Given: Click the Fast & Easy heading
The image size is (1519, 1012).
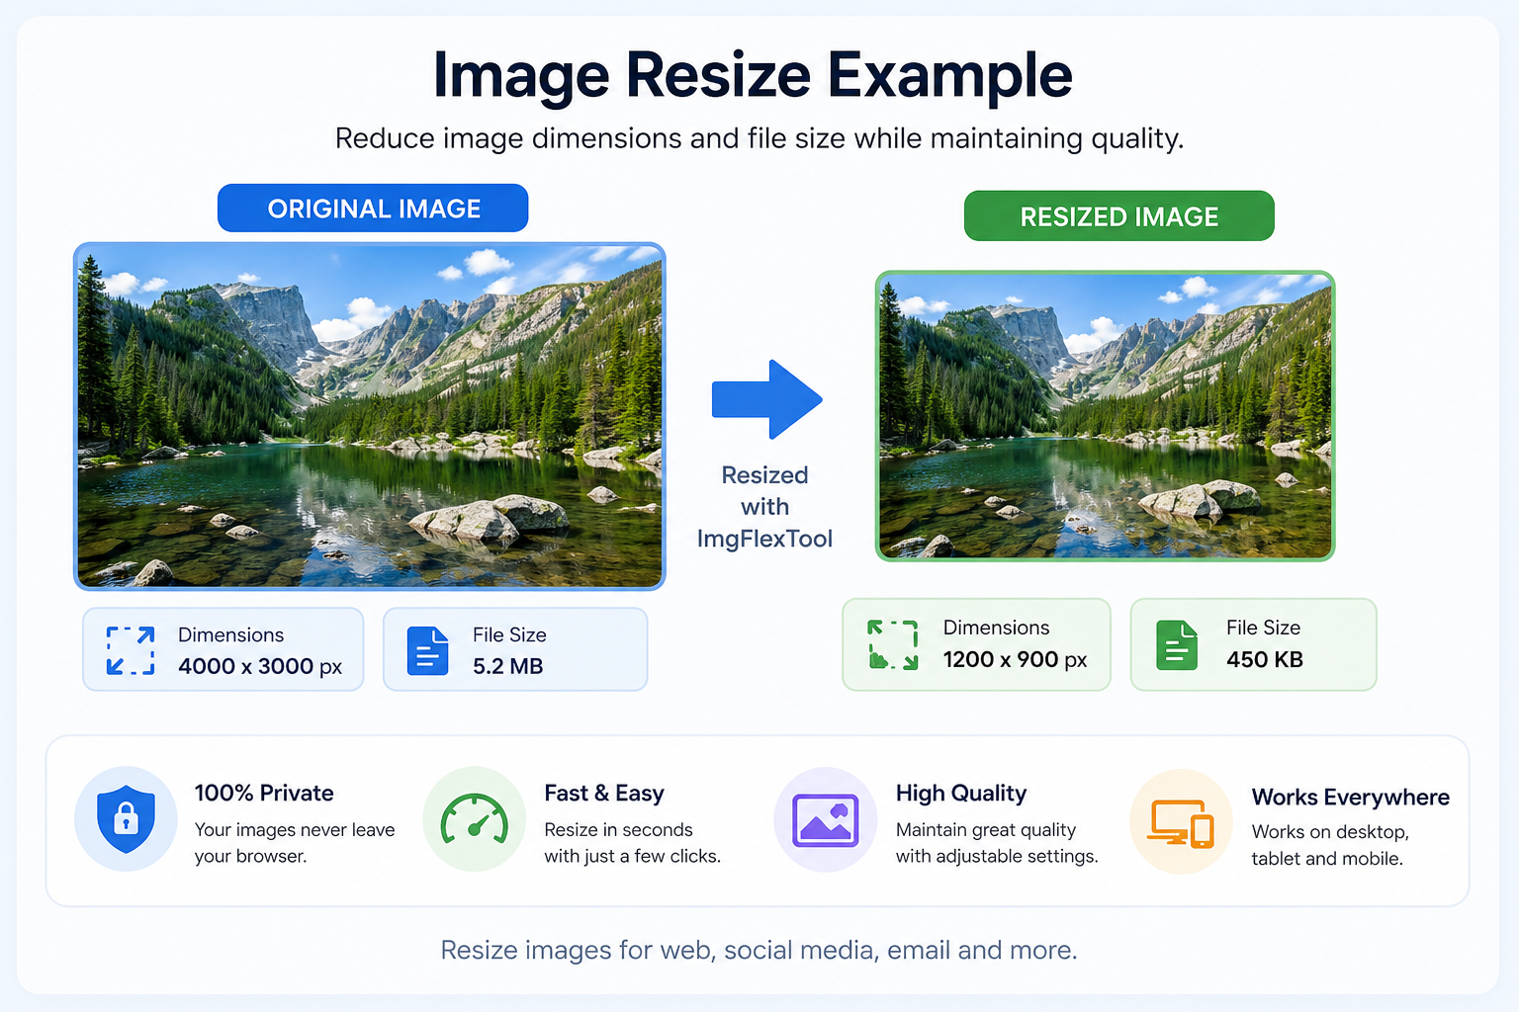Looking at the screenshot, I should coord(604,793).
